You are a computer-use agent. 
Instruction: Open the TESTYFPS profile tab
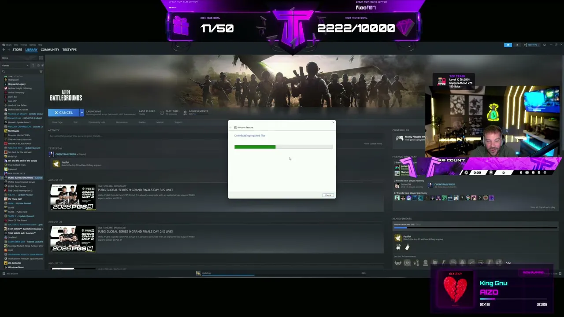tap(69, 50)
